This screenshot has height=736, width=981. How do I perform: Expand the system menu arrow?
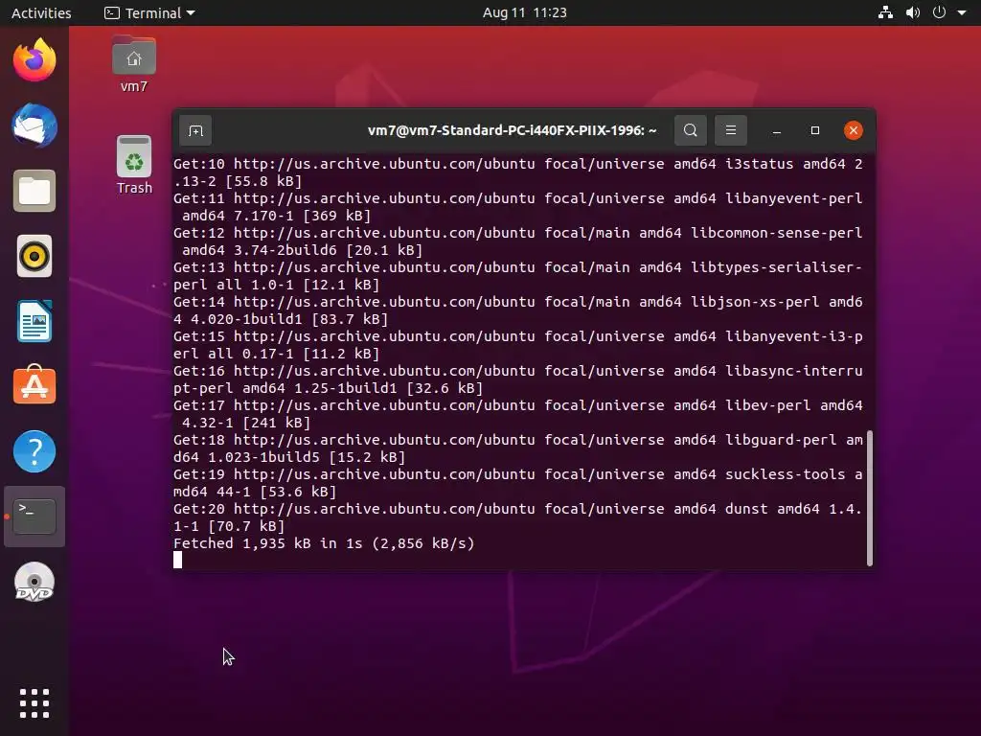(x=962, y=12)
